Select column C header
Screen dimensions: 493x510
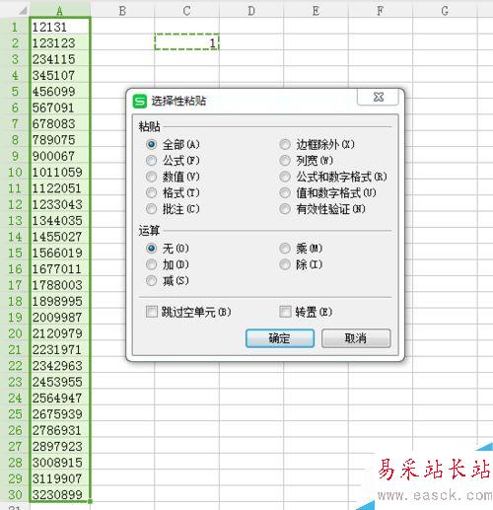click(186, 11)
